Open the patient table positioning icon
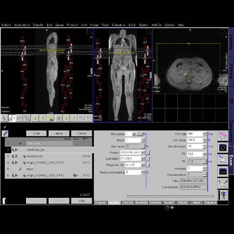This screenshot has height=234, width=234. click(223, 160)
